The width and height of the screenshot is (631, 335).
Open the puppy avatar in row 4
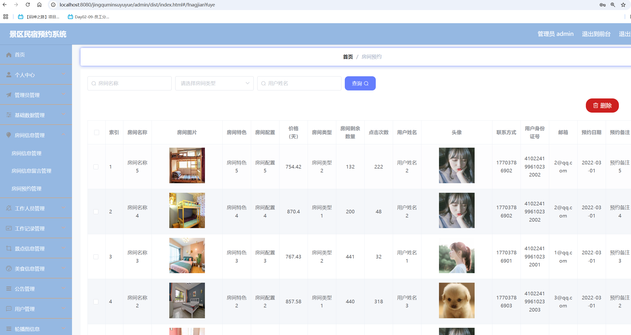coord(457,300)
